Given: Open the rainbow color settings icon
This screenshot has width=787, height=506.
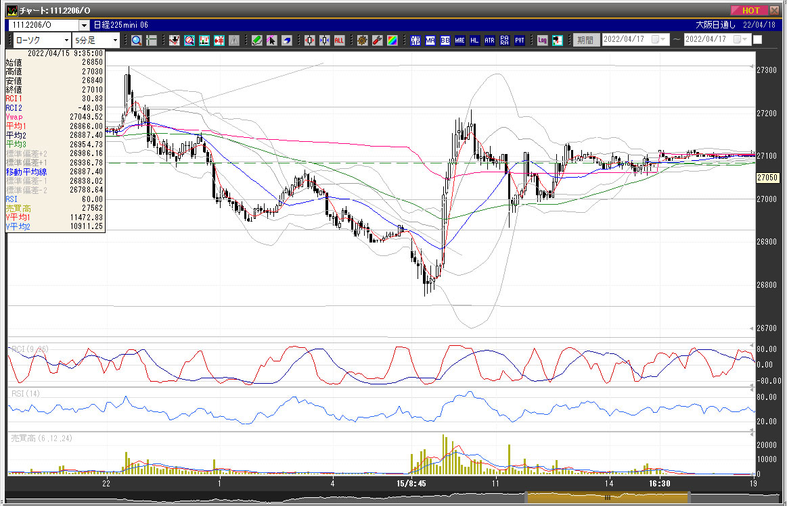Looking at the screenshot, I should coord(392,41).
